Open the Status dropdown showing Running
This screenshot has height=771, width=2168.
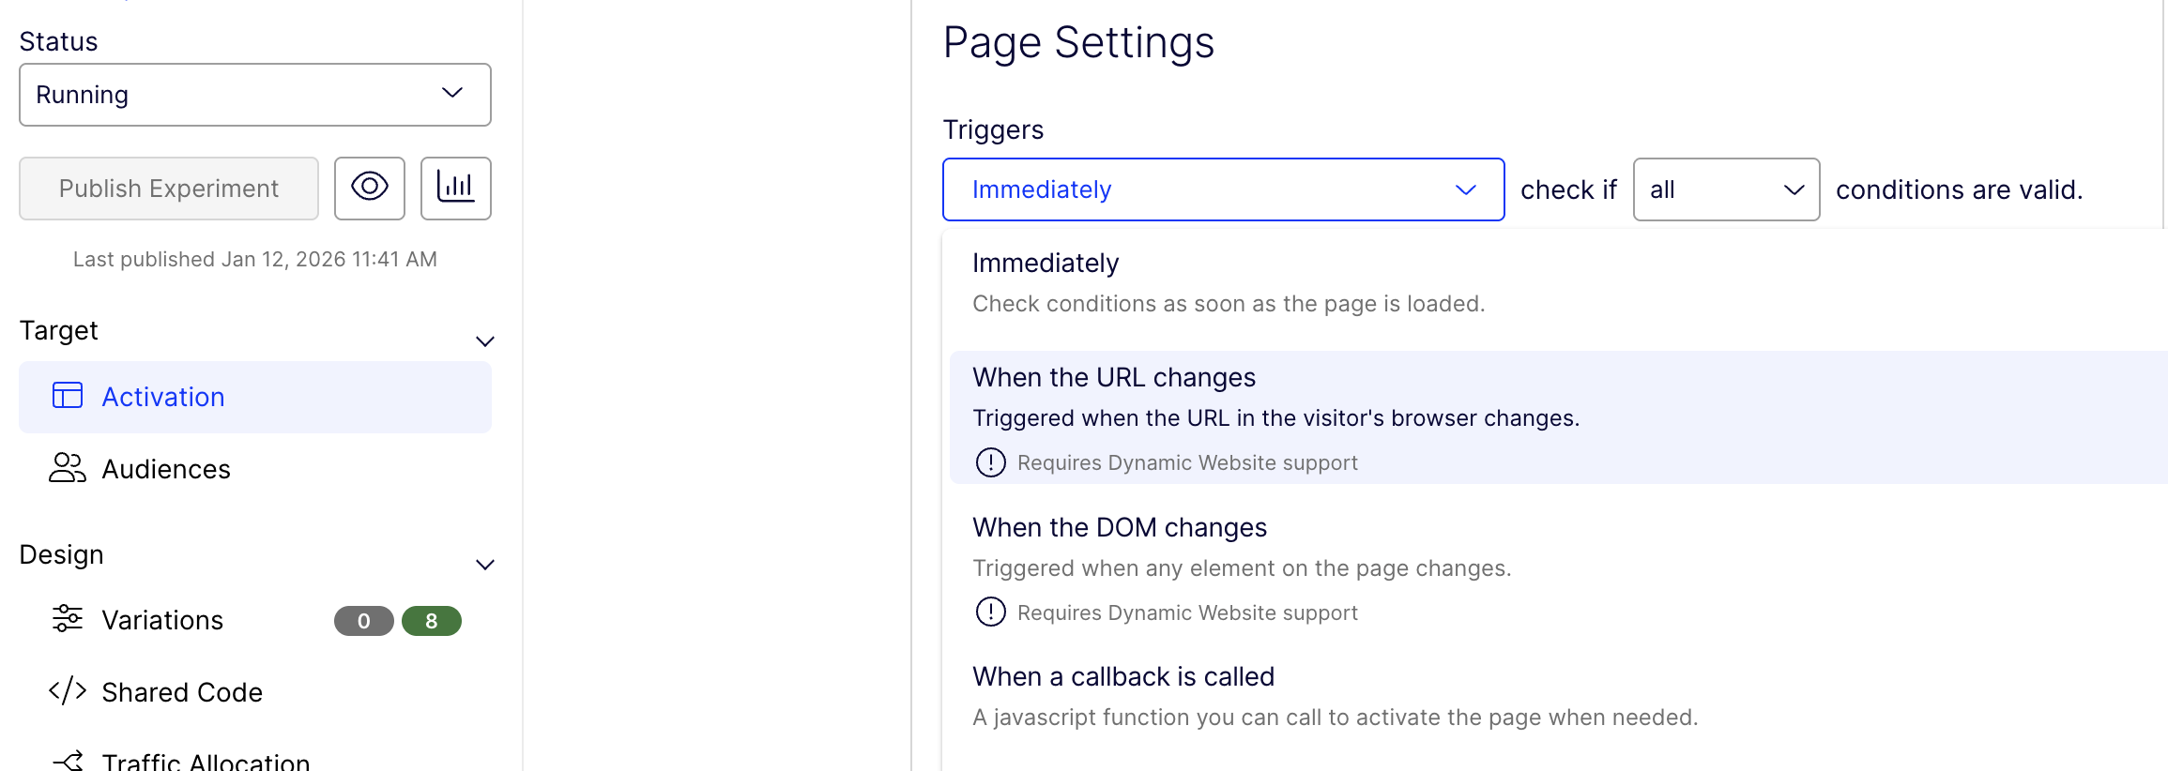255,95
